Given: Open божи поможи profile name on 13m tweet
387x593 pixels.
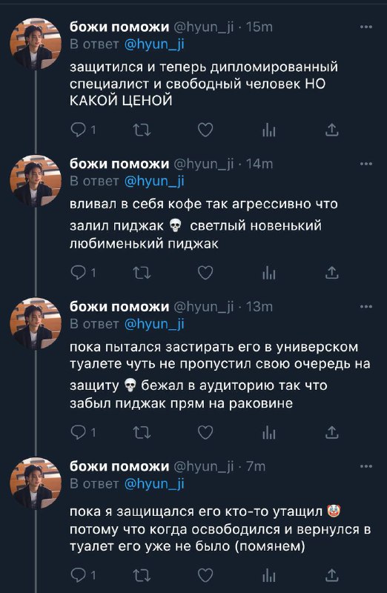Looking at the screenshot, I should (119, 306).
